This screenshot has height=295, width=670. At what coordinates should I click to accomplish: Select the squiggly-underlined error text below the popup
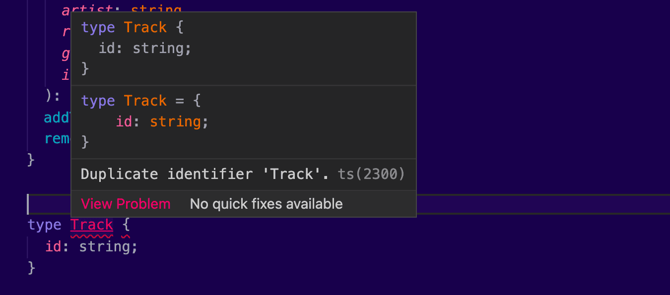coord(91,225)
